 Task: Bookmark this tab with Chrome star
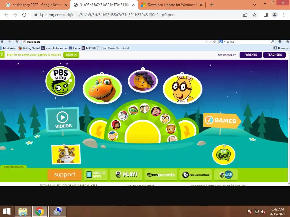coord(254,15)
